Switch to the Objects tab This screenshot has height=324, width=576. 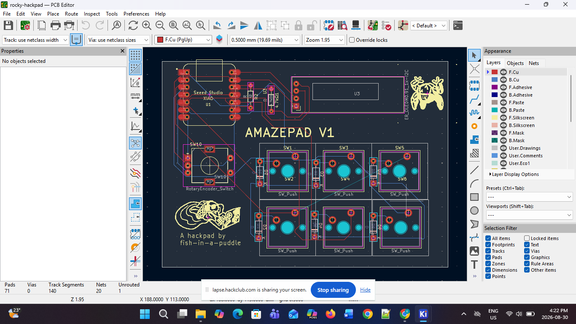[x=515, y=63]
